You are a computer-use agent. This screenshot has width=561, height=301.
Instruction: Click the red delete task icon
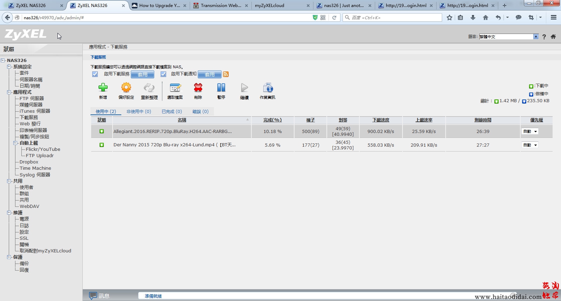pos(198,87)
